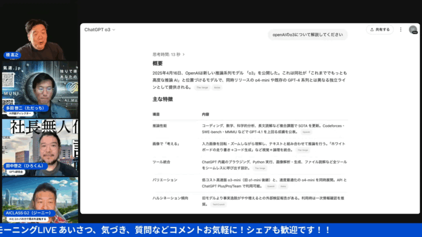Open the TechCrunch citation in ハルシネーション傾向 row
The width and height of the screenshot is (422, 237).
(x=219, y=205)
